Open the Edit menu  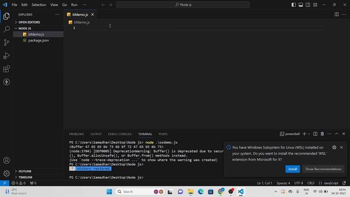tap(24, 5)
